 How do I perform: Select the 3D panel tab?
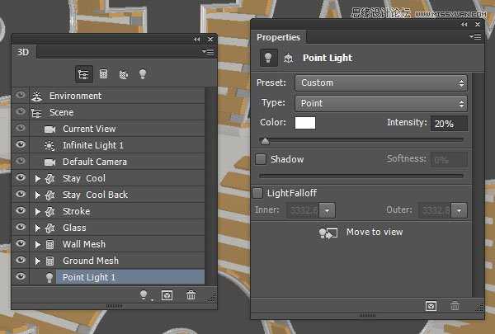(24, 52)
